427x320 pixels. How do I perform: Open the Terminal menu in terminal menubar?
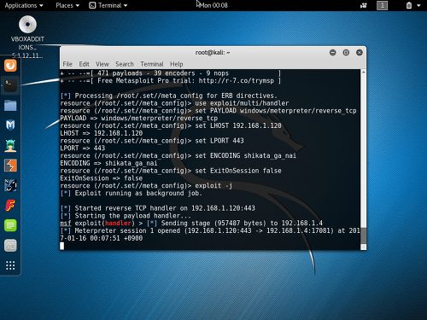(x=152, y=64)
